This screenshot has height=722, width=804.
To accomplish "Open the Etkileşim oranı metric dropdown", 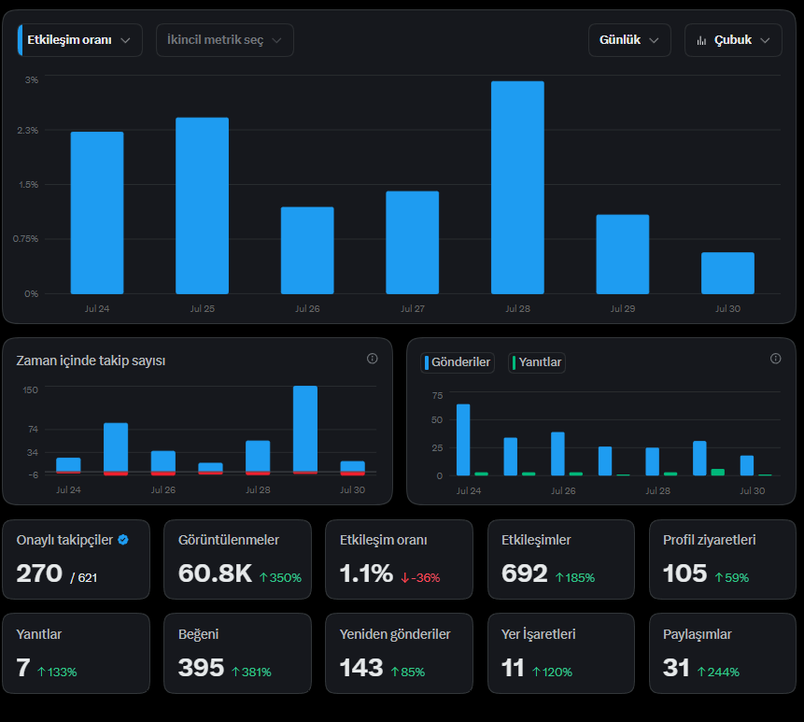I will pyautogui.click(x=80, y=40).
